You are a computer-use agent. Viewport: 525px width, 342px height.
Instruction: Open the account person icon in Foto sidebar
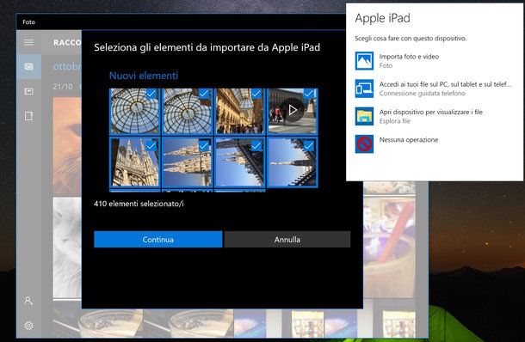28,301
